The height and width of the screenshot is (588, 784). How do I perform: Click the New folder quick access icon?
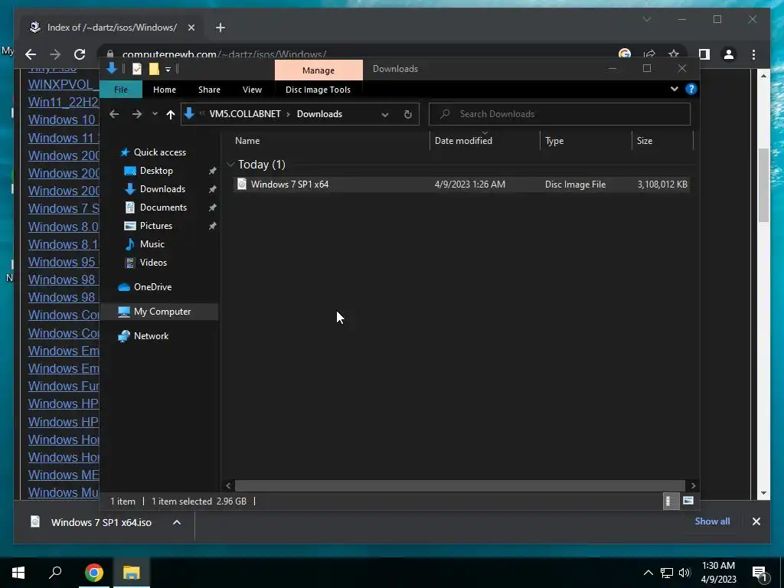click(x=154, y=69)
